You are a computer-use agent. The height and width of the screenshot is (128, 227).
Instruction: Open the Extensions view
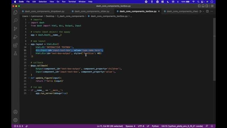point(15,45)
